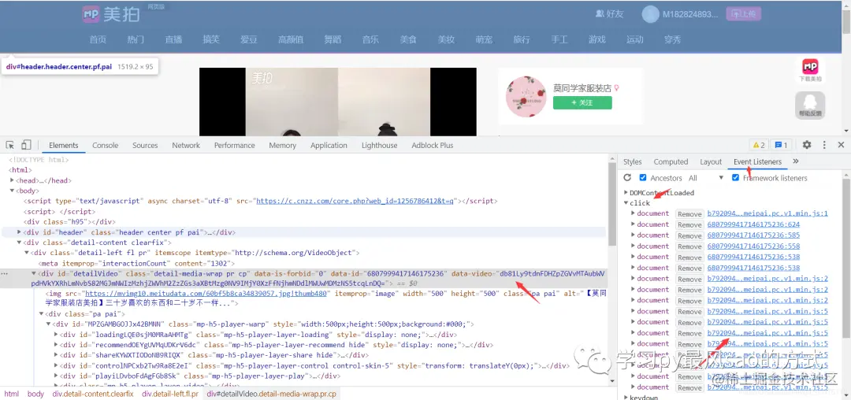The height and width of the screenshot is (400, 851).
Task: Select body in the DOM breadcrumb
Action: coord(35,394)
